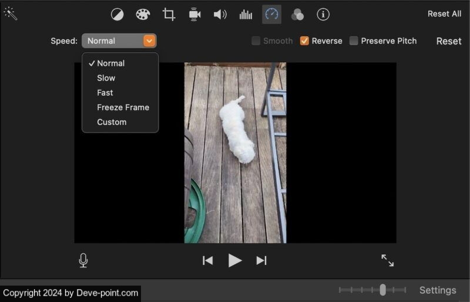Viewport: 470px width, 302px height.
Task: Choose Slow from the speed menu
Action: (x=106, y=78)
